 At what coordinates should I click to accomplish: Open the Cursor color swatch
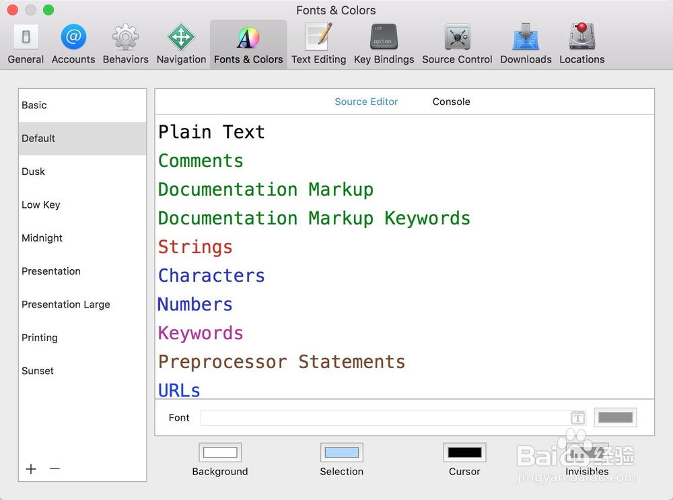point(464,452)
